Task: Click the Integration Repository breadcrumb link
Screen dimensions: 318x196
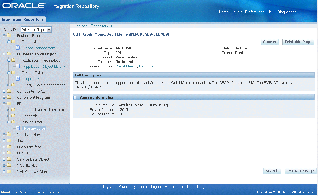Action: pos(91,26)
